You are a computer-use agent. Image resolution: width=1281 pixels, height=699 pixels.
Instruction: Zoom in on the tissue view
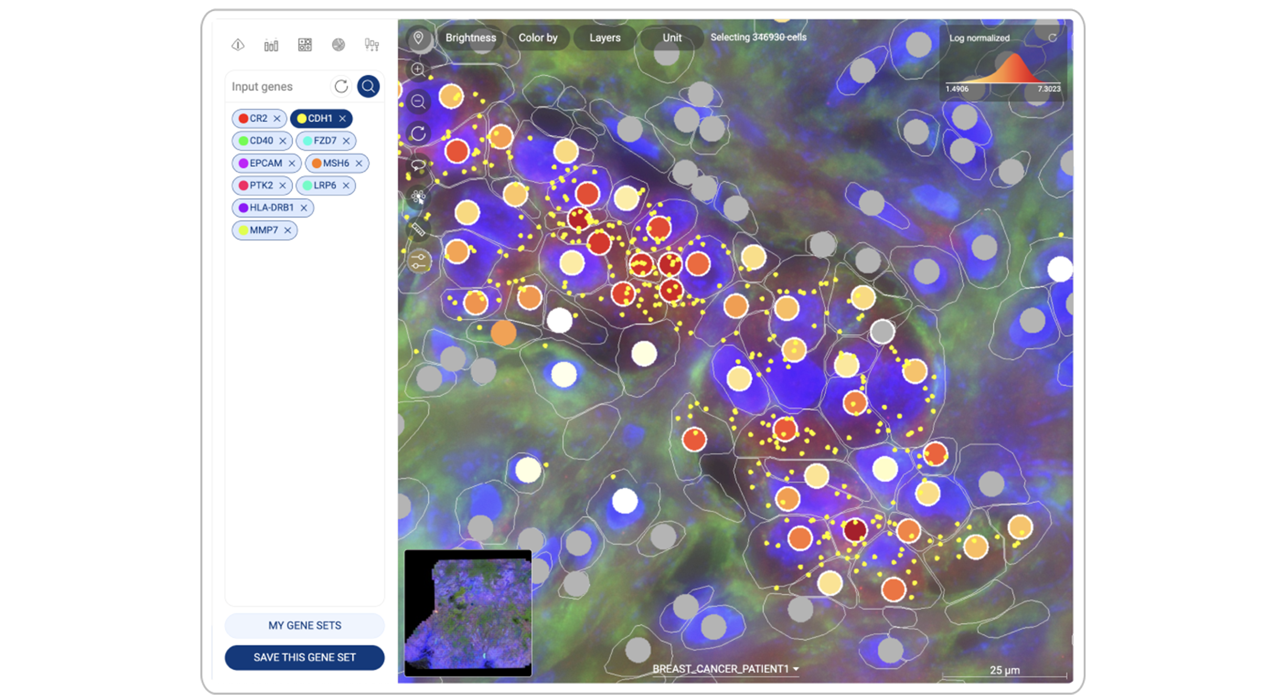pyautogui.click(x=418, y=70)
